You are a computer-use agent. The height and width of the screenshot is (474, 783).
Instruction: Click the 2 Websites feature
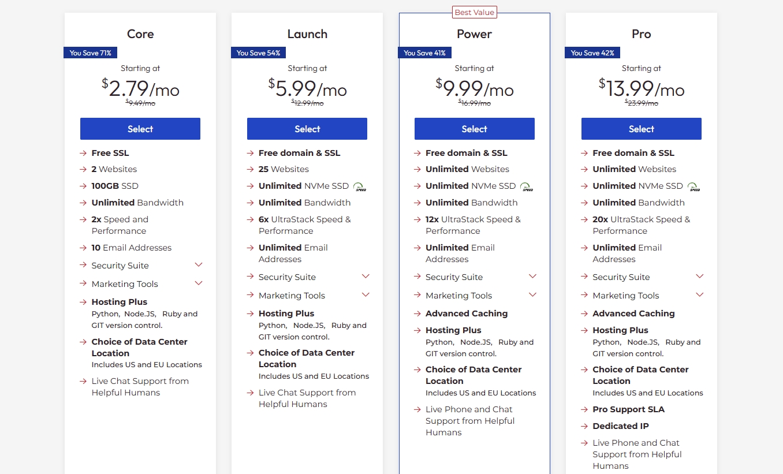coord(114,169)
